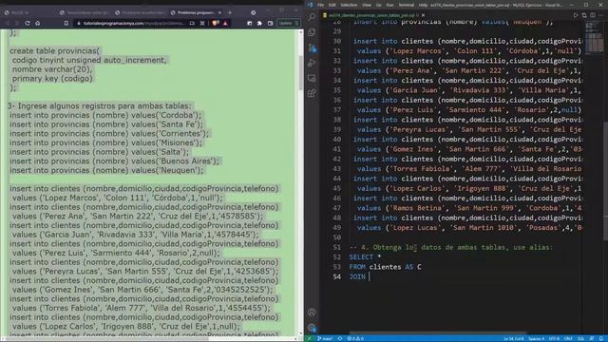Open the feedback icon in status bar

pyautogui.click(x=592, y=338)
